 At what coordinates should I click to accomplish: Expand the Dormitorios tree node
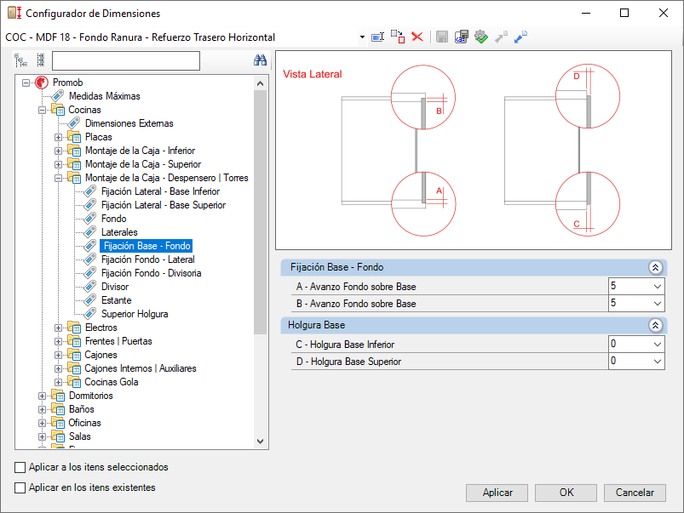click(x=42, y=396)
